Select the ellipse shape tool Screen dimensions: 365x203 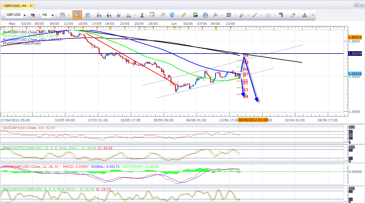coord(268,15)
